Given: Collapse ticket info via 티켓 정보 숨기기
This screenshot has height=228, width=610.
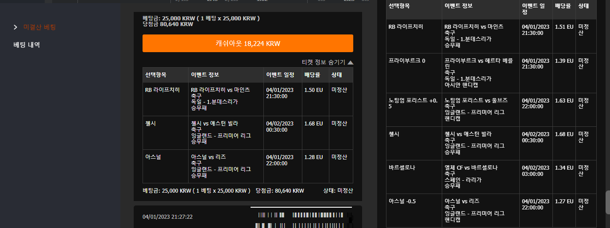Looking at the screenshot, I should (327, 62).
